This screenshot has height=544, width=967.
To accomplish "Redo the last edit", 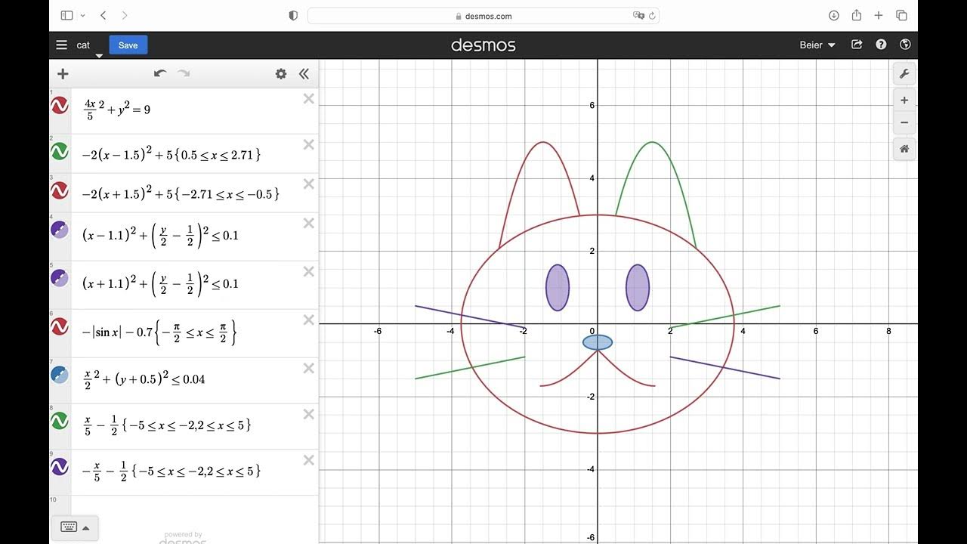I will pyautogui.click(x=184, y=73).
